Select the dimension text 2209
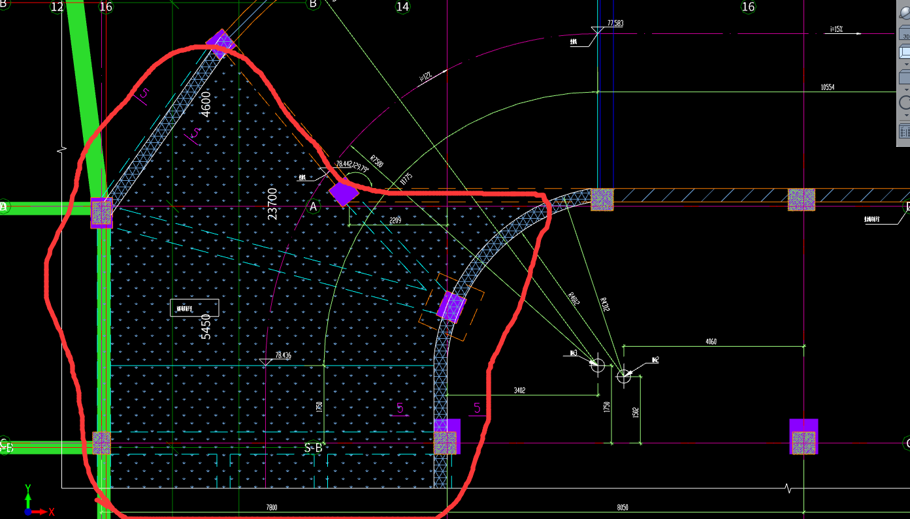Viewport: 910px width, 519px height. coord(395,221)
